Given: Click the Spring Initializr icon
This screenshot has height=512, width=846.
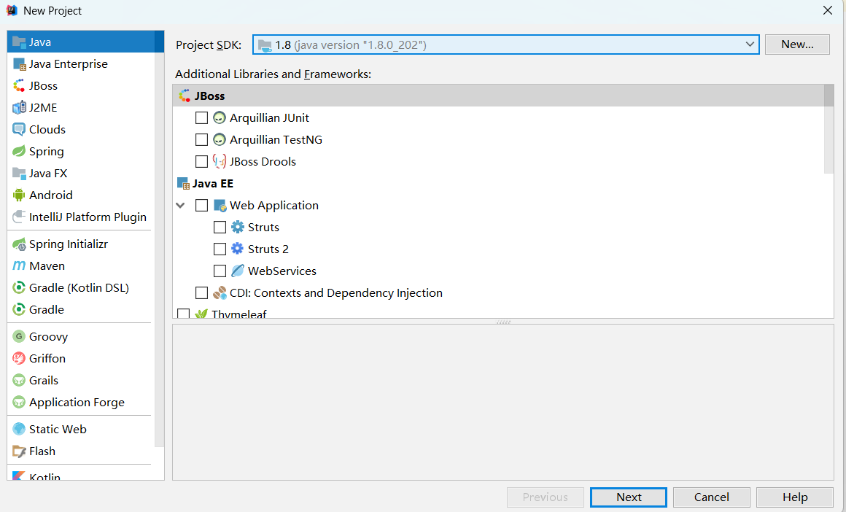Looking at the screenshot, I should [19, 244].
